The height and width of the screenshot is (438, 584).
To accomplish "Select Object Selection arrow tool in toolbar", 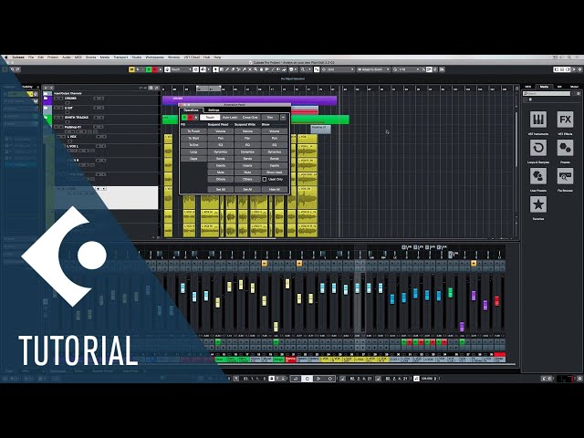I will (215, 69).
